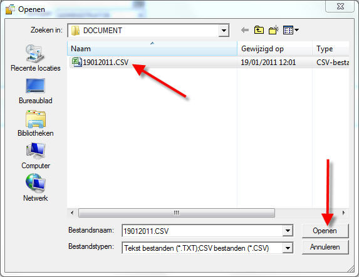Expand the Zoeken in folder dropdown
The image size is (359, 277).
[224, 31]
